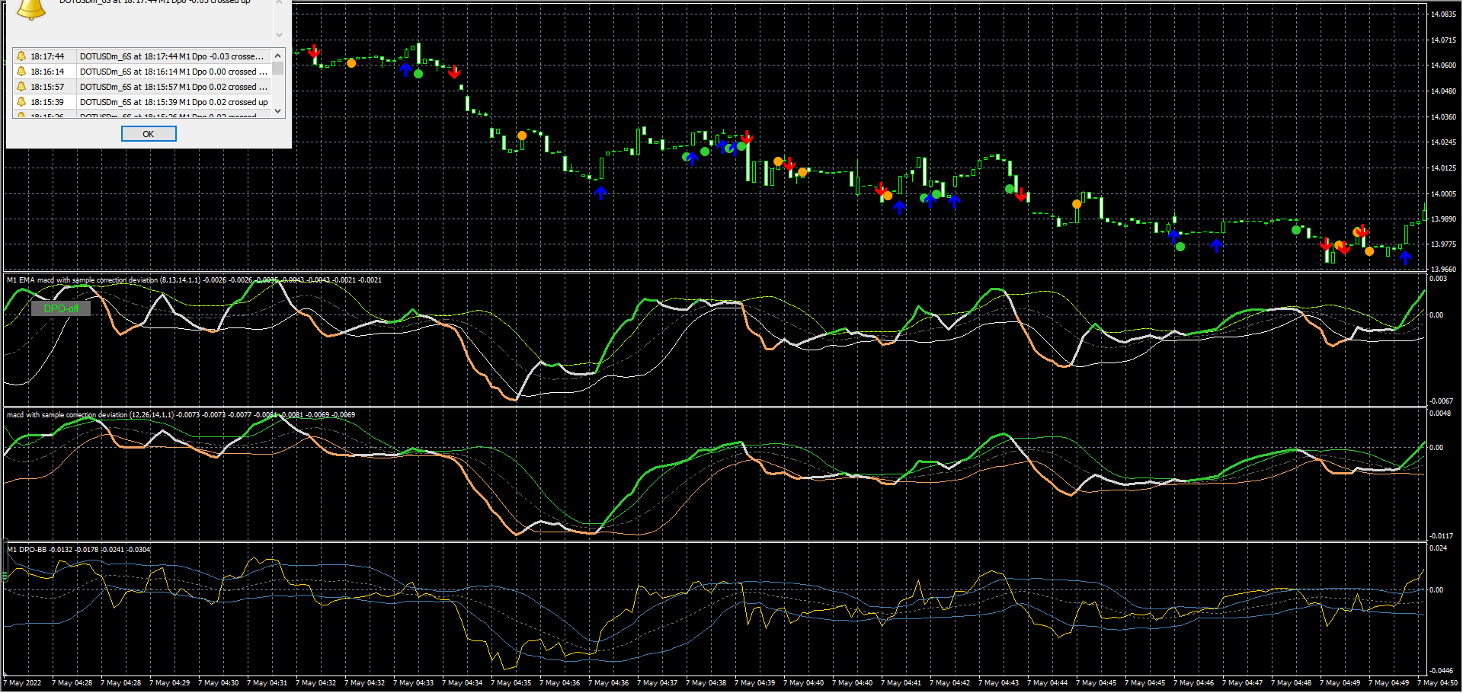The width and height of the screenshot is (1463, 693).
Task: Click price level 14.0005 on axis
Action: 1443,194
